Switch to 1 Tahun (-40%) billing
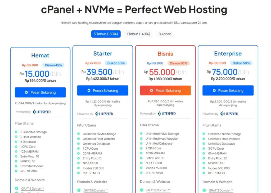 coord(138,34)
